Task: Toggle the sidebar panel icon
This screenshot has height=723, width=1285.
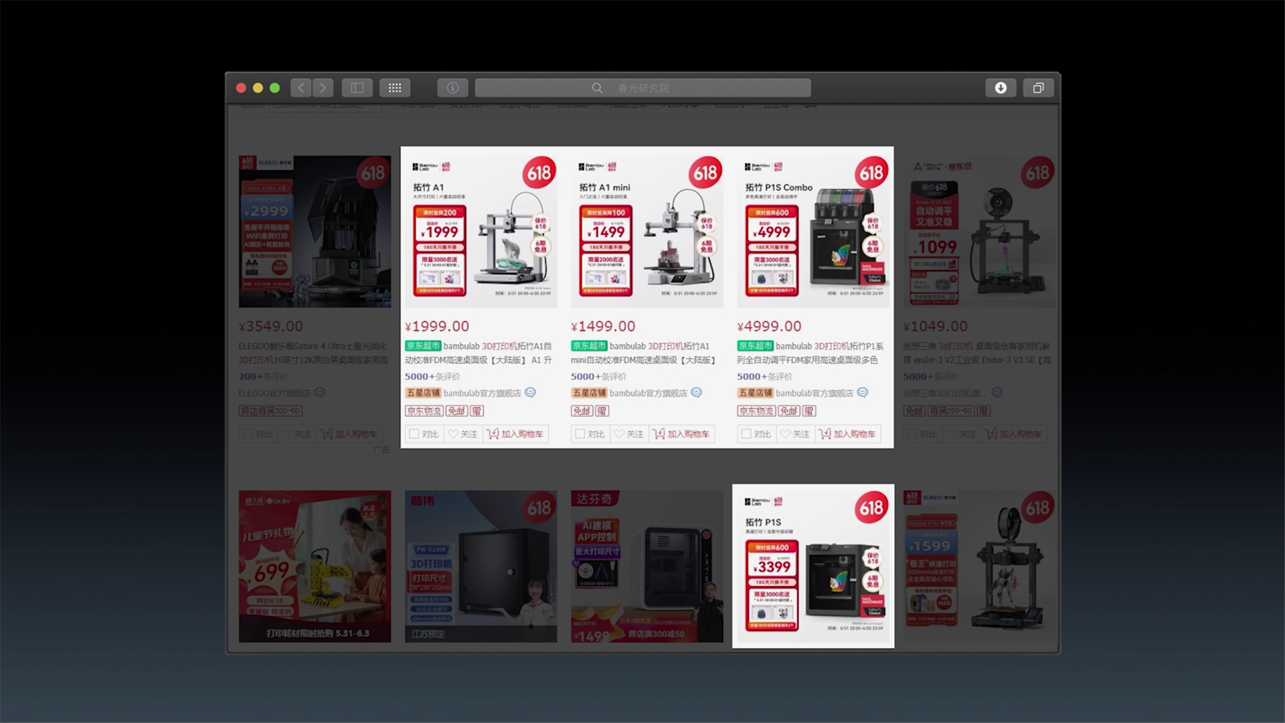Action: point(357,88)
